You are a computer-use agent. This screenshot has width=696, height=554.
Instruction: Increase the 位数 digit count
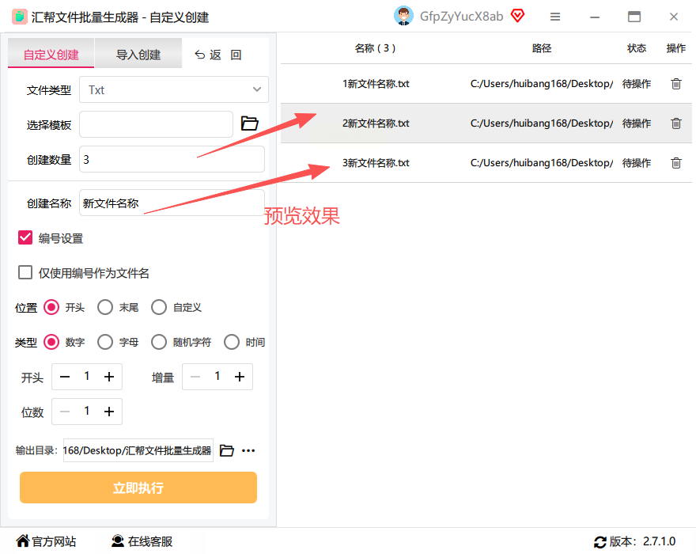(x=109, y=412)
